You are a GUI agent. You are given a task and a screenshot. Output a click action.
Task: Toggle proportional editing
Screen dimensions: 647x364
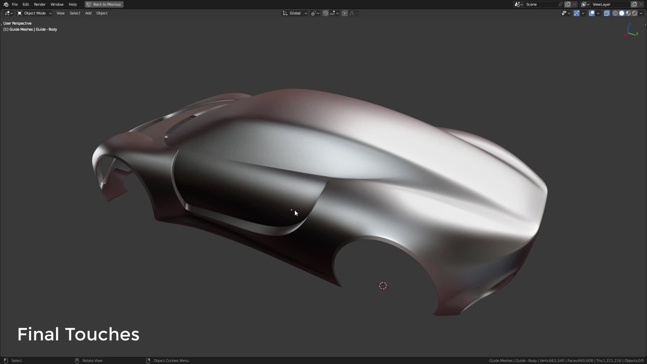(x=345, y=13)
